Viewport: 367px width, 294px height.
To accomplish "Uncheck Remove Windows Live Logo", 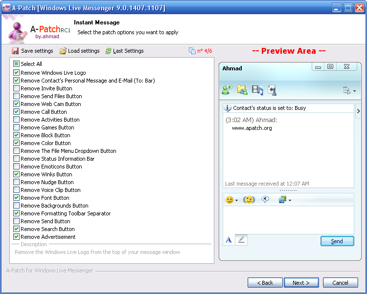I will [17, 73].
